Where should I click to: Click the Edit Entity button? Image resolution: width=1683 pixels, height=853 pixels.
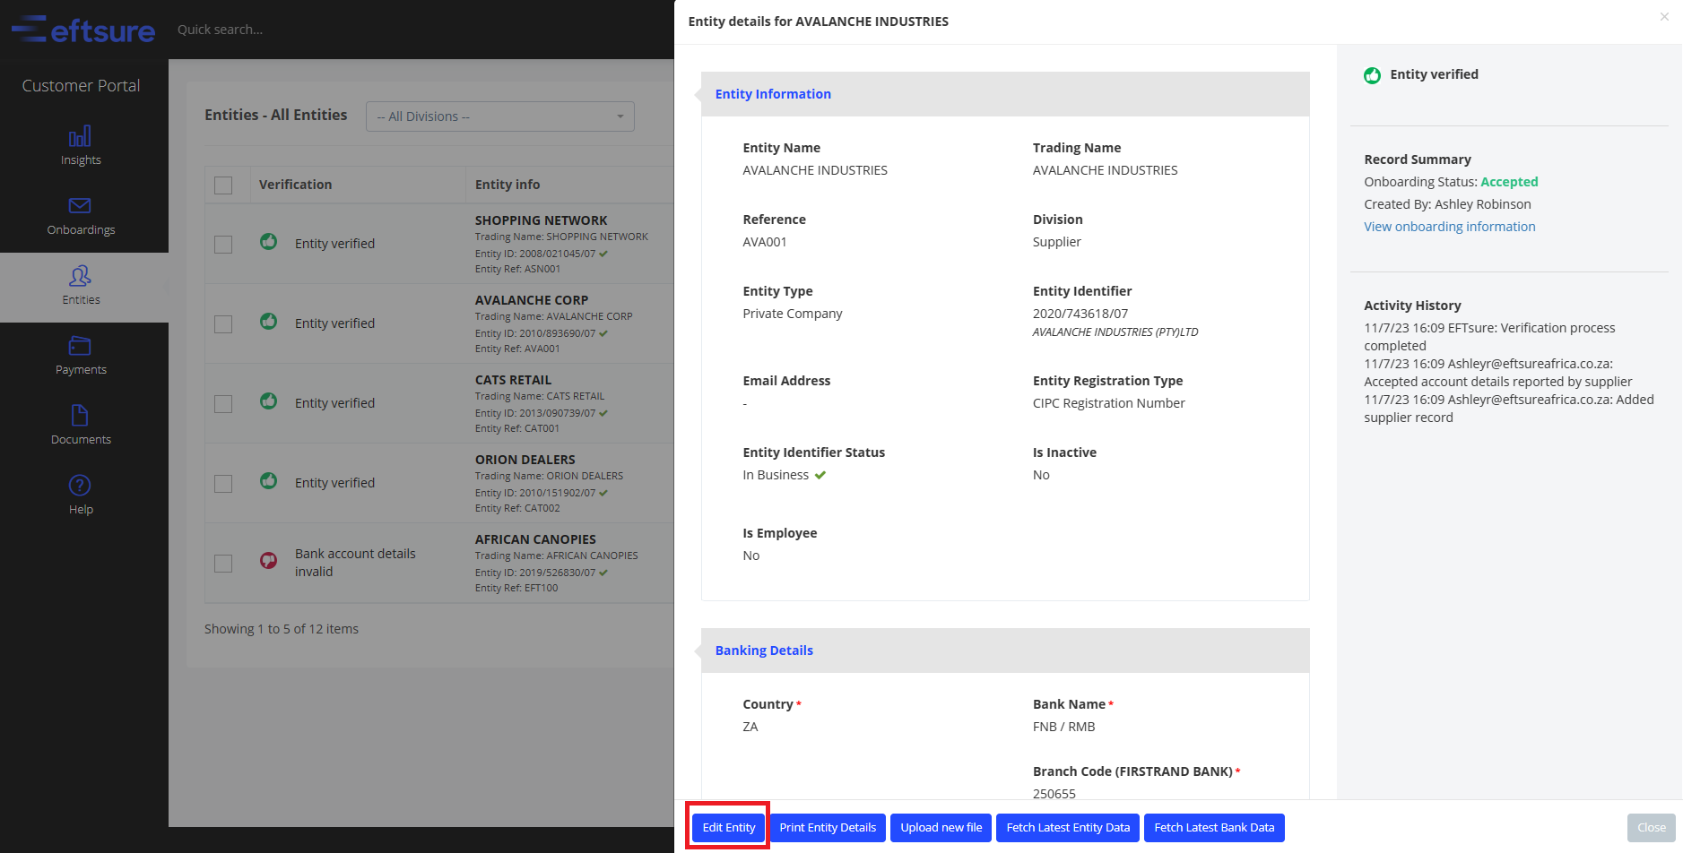[x=729, y=827]
